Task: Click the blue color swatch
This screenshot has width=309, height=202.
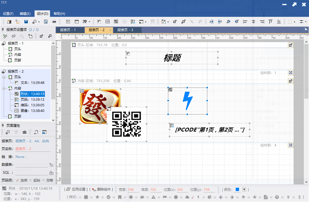Action: (x=237, y=189)
